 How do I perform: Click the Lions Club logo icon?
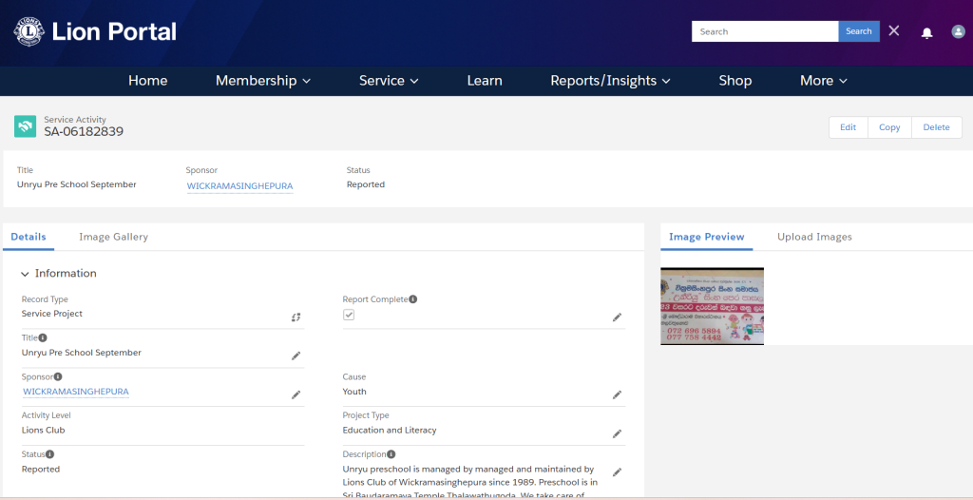point(29,31)
